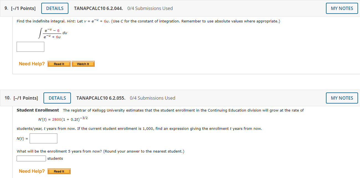Image resolution: width=360 pixels, height=178 pixels.
Task: Click the 0/4 Submissions Used text for question 9
Action: tap(150, 8)
